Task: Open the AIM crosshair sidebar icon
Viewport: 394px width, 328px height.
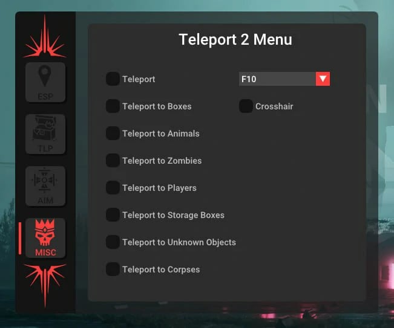Action: point(45,186)
